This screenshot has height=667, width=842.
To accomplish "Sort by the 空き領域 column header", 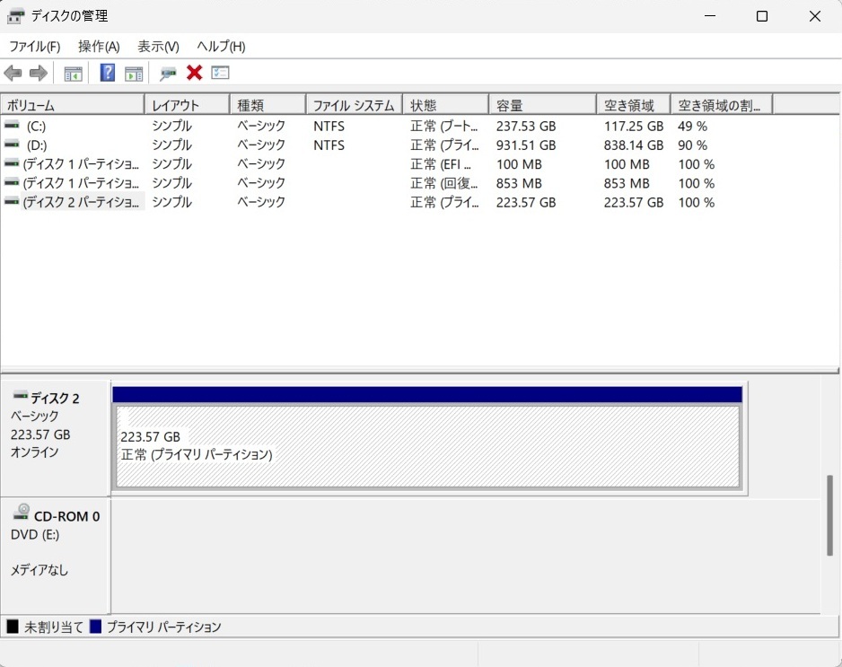I will (x=634, y=105).
